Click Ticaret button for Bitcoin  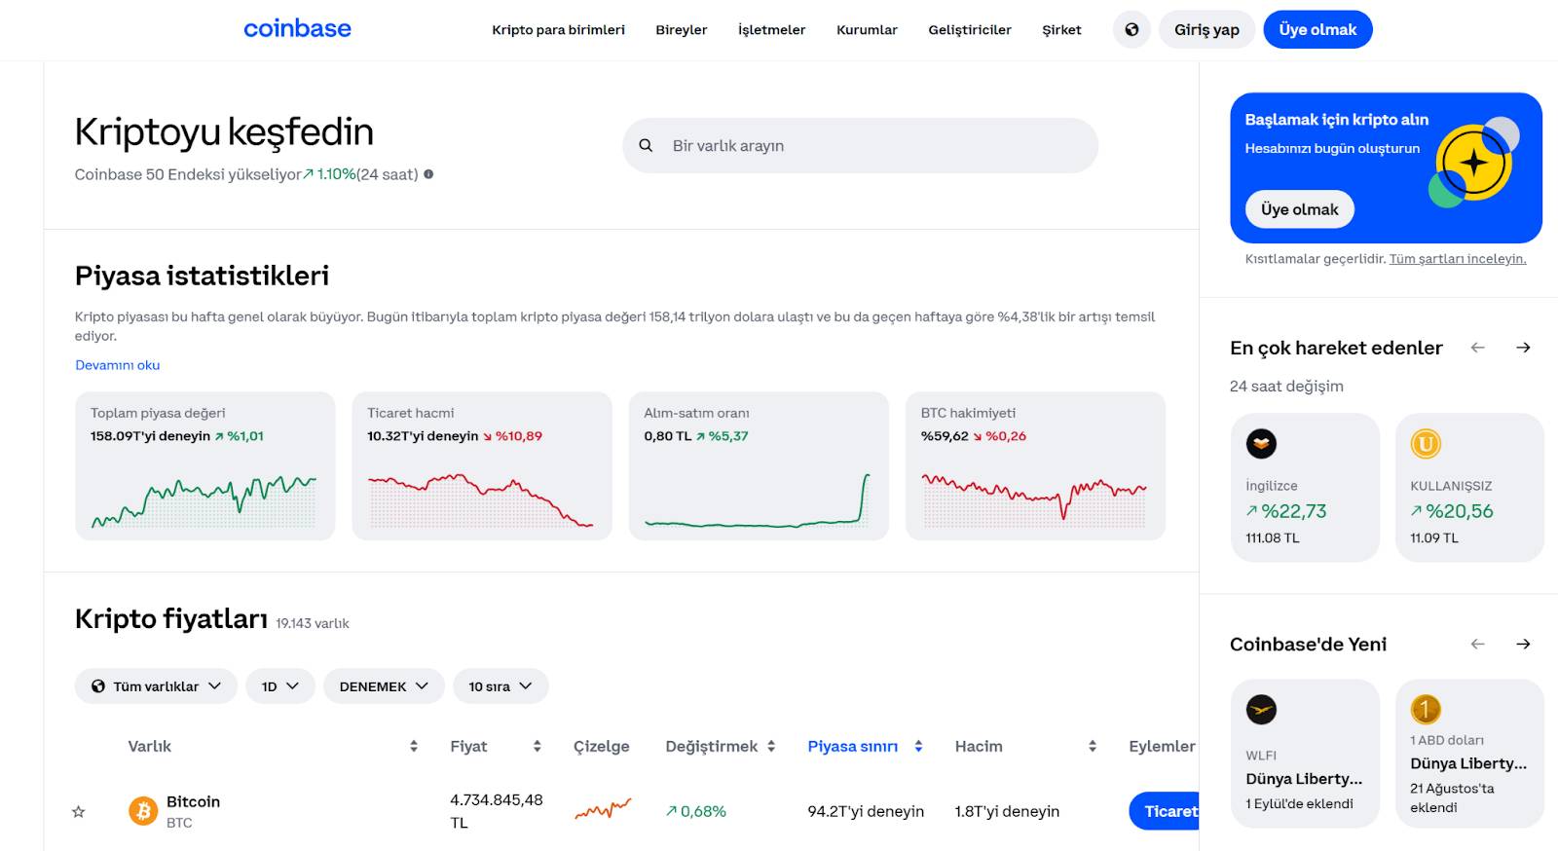[x=1165, y=811]
